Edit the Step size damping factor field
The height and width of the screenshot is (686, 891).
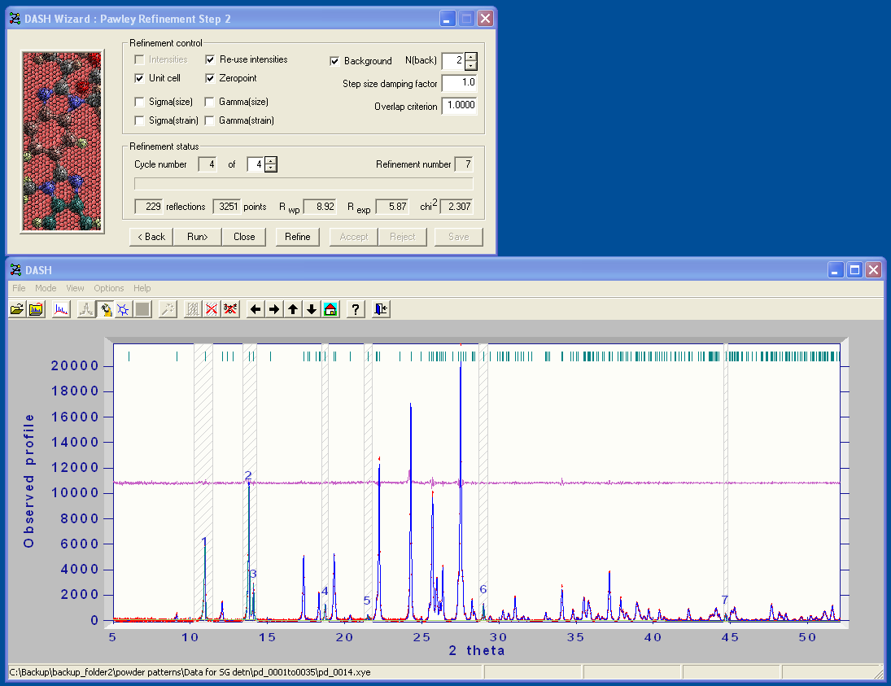[460, 83]
